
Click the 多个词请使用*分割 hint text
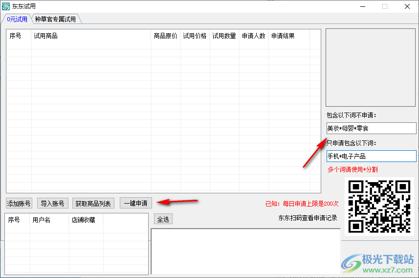[353, 169]
